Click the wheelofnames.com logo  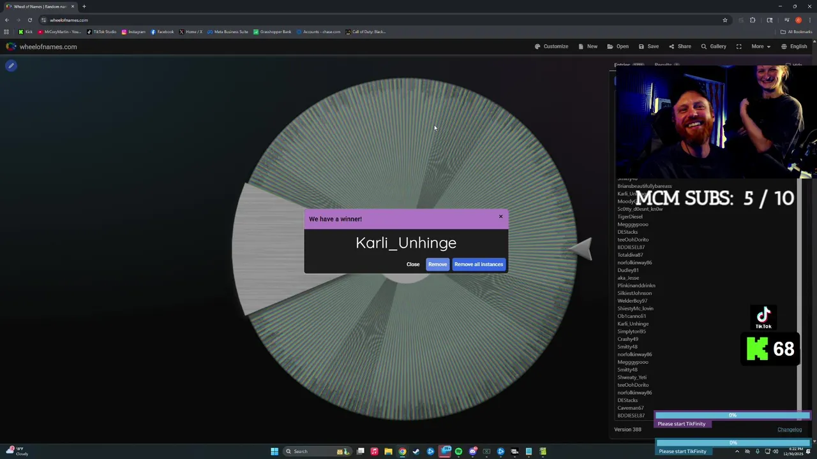41,47
